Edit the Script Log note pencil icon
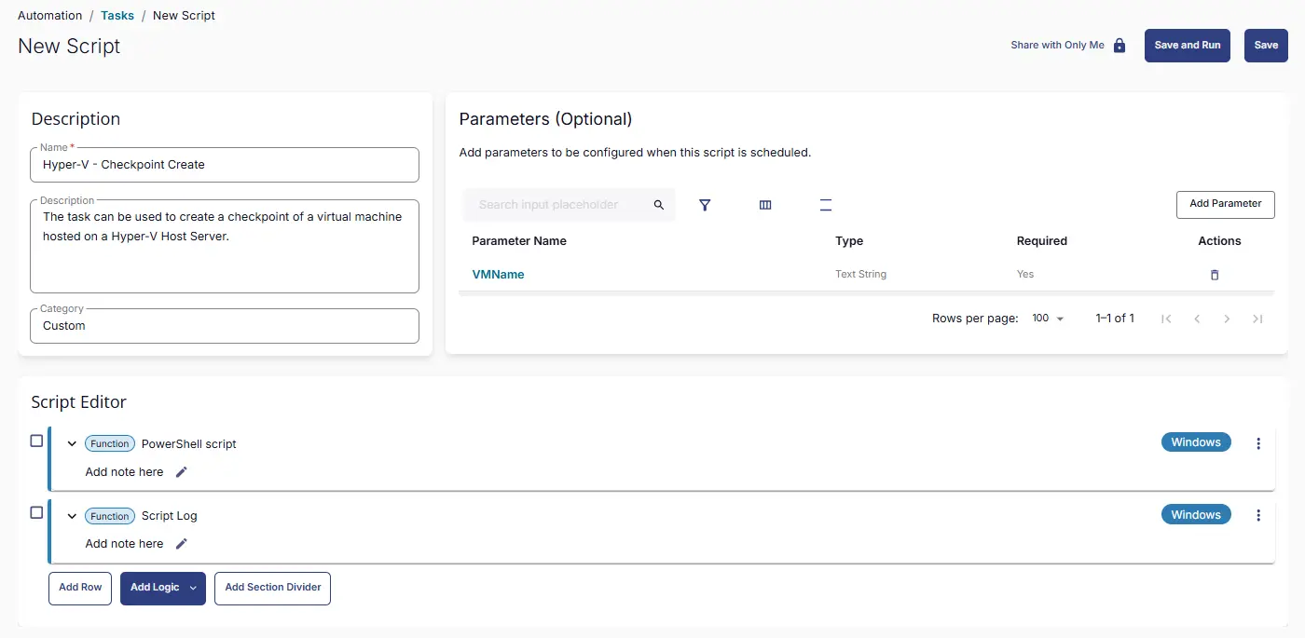The image size is (1305, 638). pyautogui.click(x=182, y=544)
